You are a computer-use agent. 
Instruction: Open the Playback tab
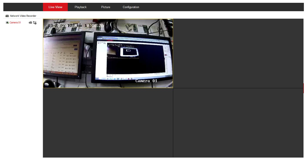coord(81,7)
